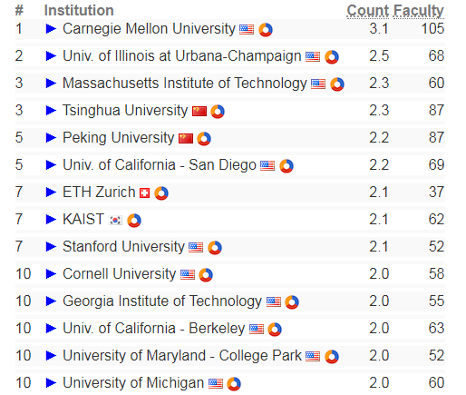
Task: Select Univ. of California - Berkeley name
Action: click(x=154, y=329)
